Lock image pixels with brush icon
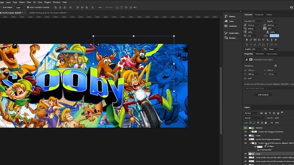 pyautogui.click(x=254, y=123)
